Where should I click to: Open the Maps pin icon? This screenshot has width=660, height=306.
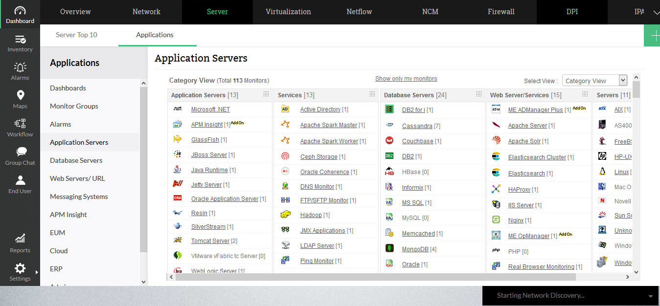click(x=20, y=95)
